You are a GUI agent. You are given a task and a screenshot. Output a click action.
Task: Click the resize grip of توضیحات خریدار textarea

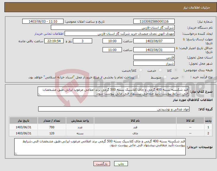click(x=16, y=154)
